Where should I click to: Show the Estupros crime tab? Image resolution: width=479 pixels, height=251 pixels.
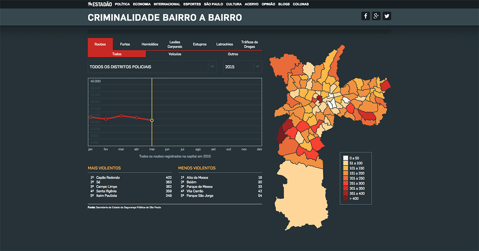tap(200, 44)
